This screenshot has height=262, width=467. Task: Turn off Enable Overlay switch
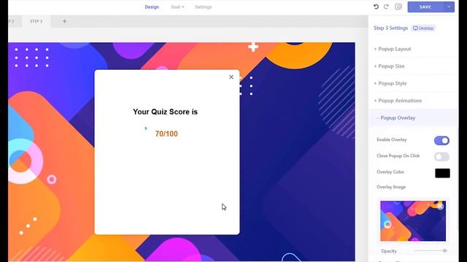tap(441, 140)
